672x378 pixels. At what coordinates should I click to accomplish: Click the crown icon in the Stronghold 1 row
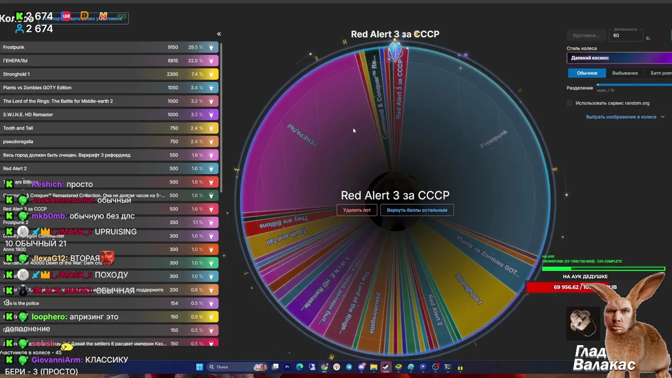tap(211, 74)
